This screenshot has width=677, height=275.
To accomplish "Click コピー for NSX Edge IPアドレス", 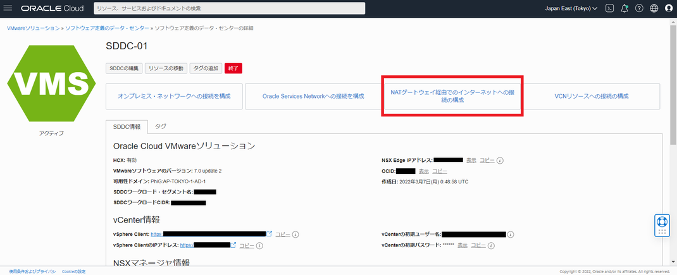I will [x=487, y=160].
